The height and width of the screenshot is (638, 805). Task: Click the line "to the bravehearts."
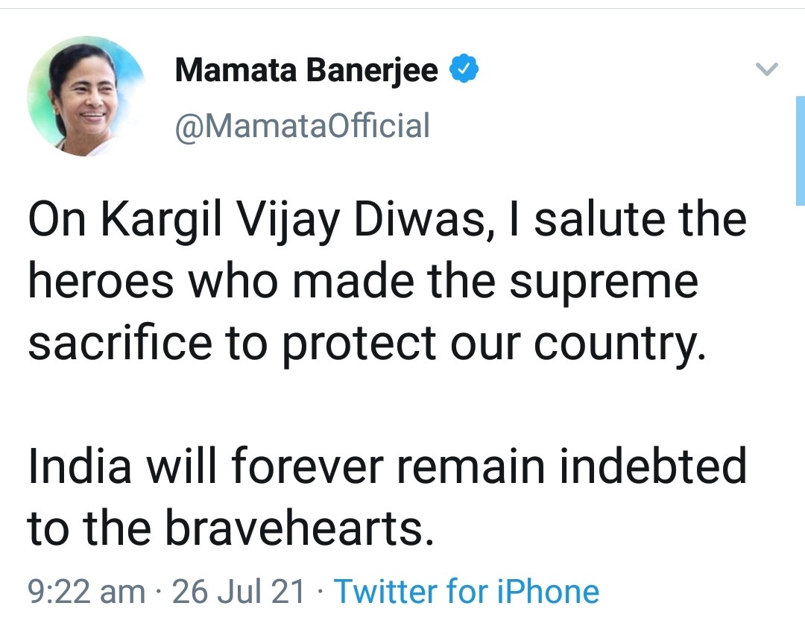point(230,526)
